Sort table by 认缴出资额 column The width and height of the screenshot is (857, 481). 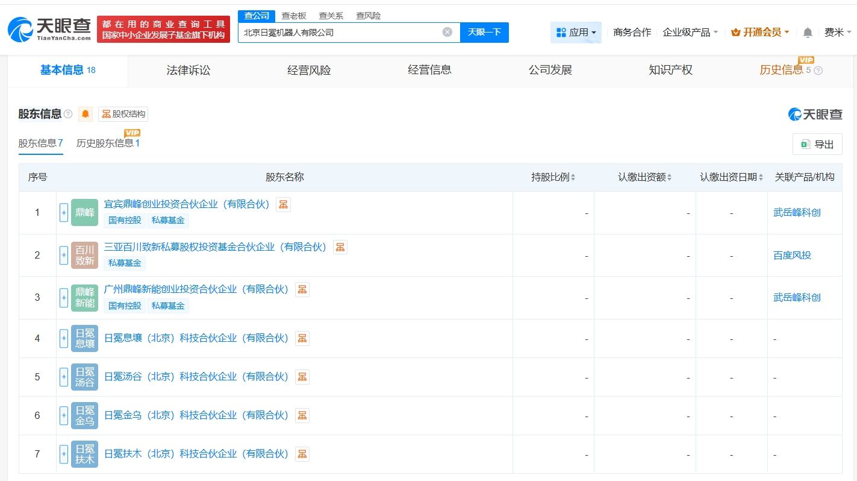click(644, 177)
